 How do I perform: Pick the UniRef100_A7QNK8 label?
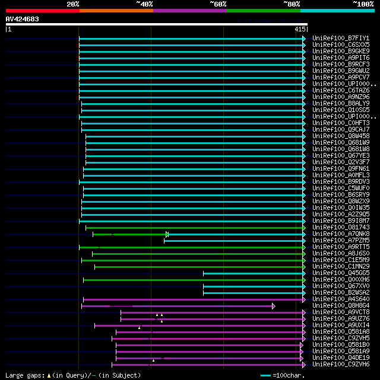(x=341, y=234)
